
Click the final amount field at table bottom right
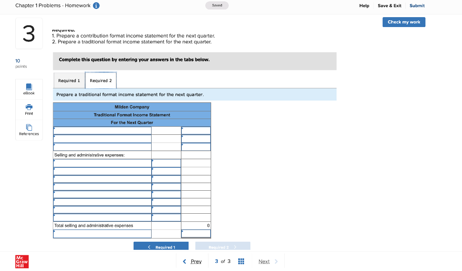[196, 234]
